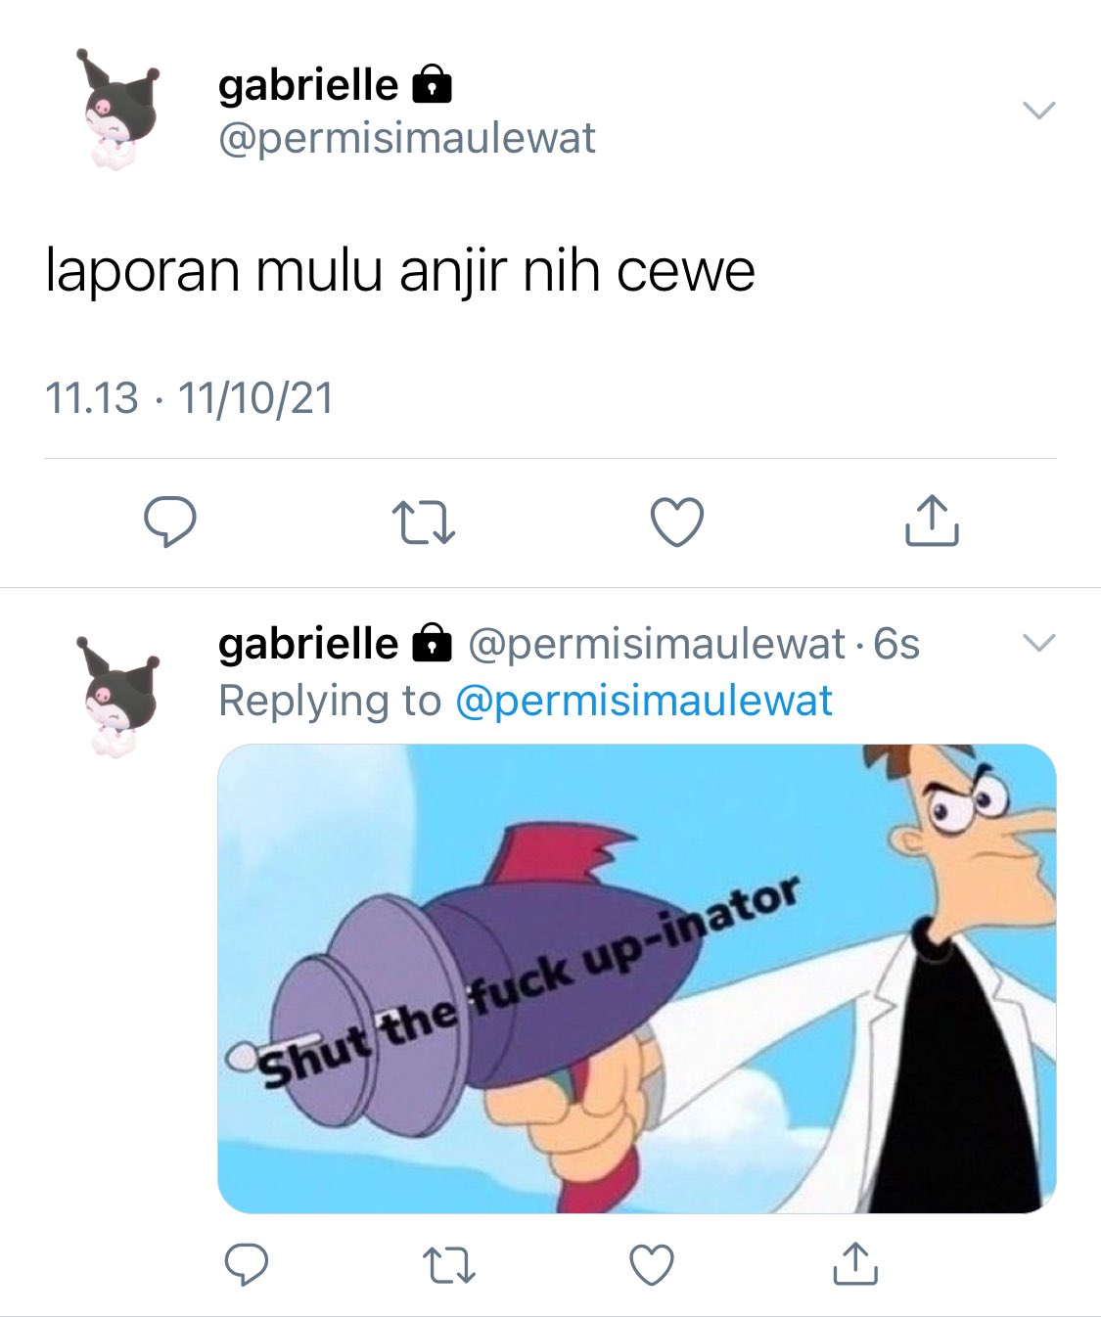Open gabrielle's avatar on main tweet
The height and width of the screenshot is (1317, 1101).
coord(117,110)
